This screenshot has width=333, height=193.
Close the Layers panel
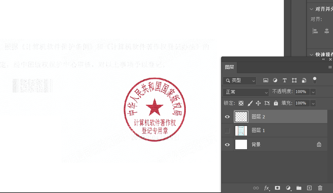click(x=330, y=59)
